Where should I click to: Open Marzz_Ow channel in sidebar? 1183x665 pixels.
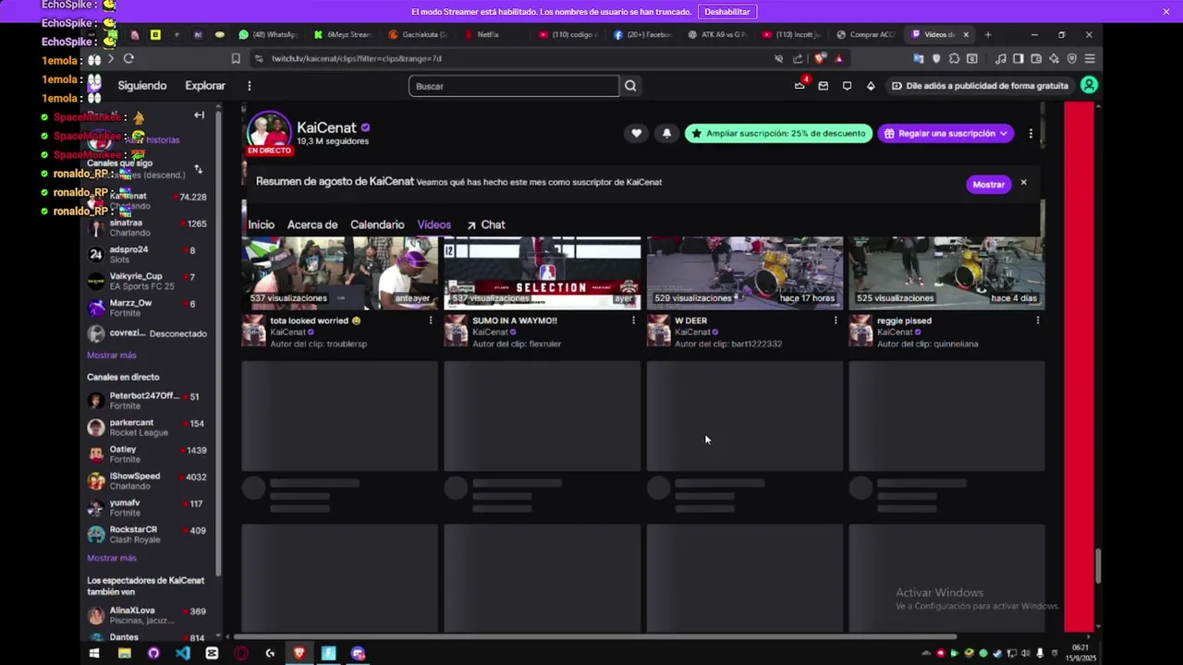tap(147, 308)
